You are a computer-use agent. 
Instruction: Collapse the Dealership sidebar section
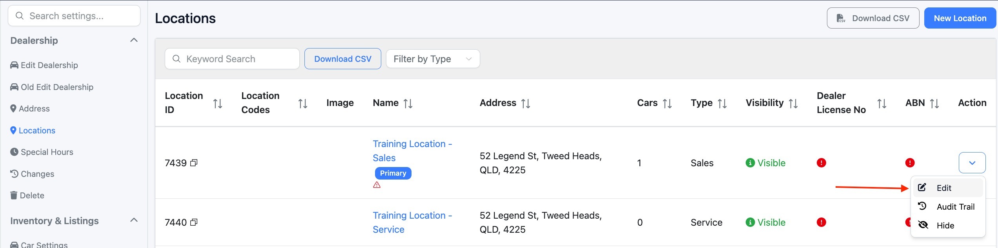pyautogui.click(x=134, y=40)
